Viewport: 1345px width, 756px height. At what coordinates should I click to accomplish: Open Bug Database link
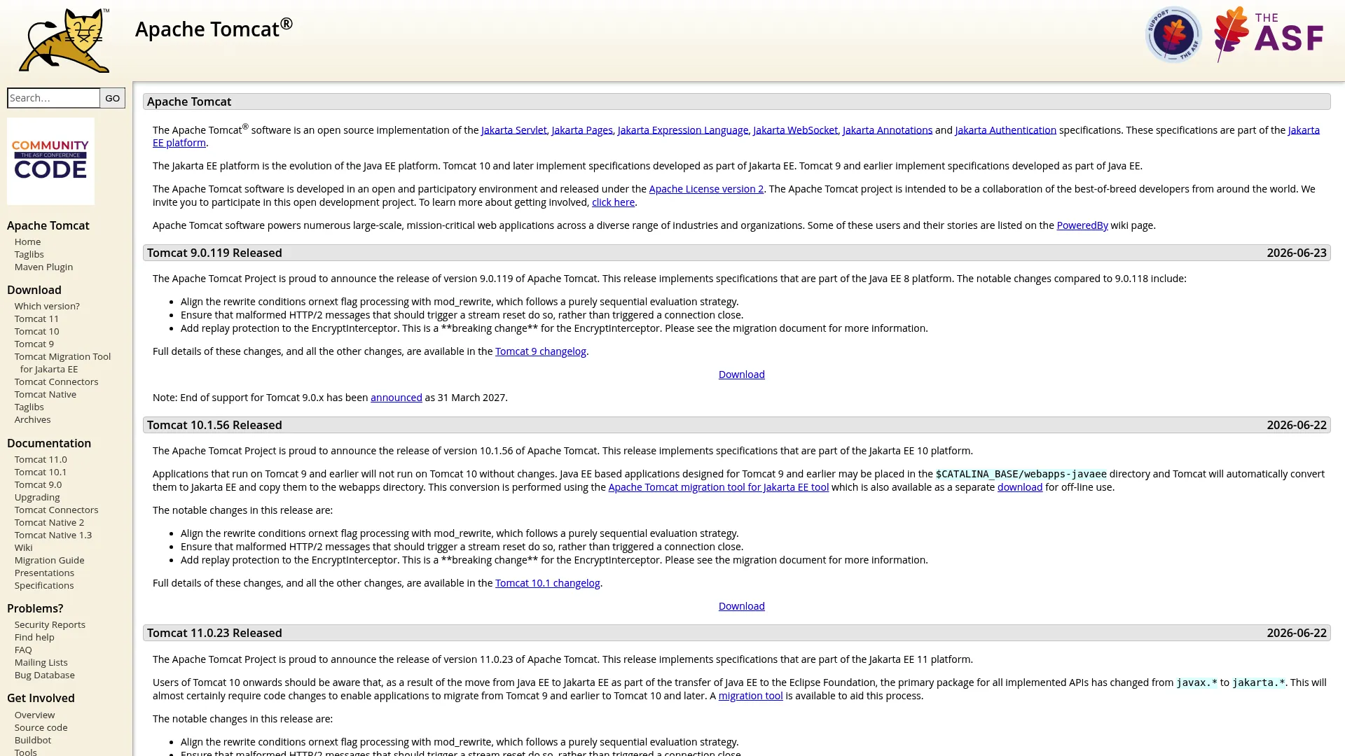point(45,675)
